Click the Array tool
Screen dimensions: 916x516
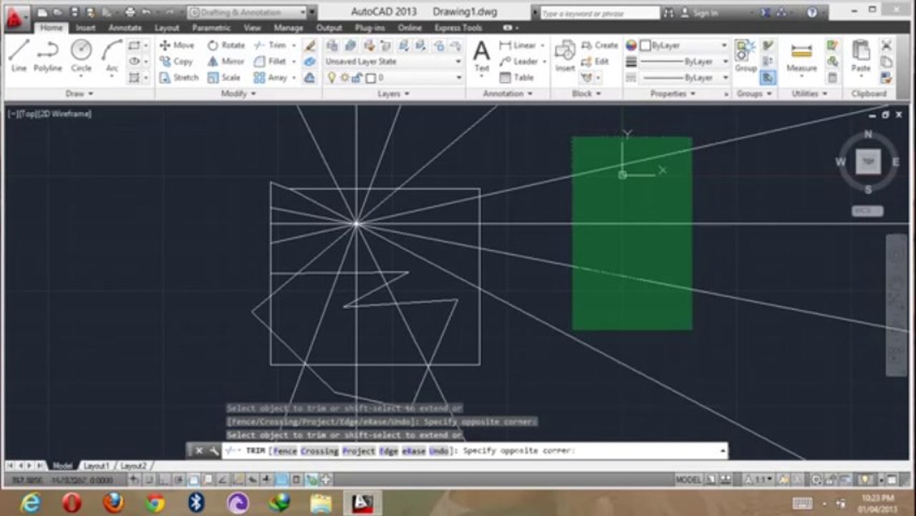coord(271,77)
